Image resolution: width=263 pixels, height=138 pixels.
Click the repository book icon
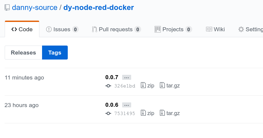point(7,8)
